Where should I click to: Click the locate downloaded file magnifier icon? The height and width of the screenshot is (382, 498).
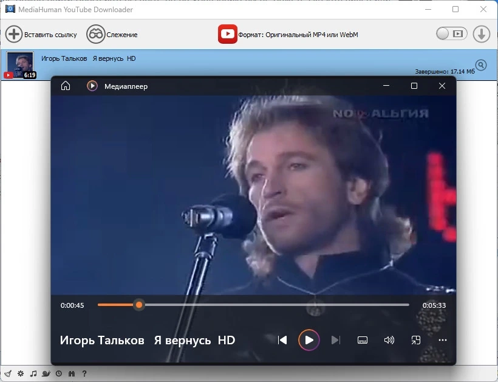coord(481,65)
